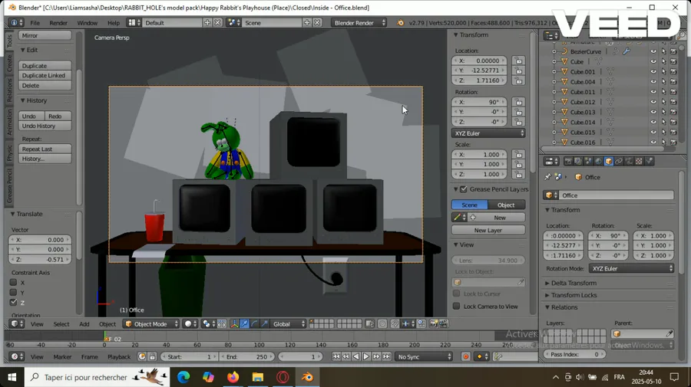Open the Blender Render engine dropdown
691x387 pixels.
359,22
